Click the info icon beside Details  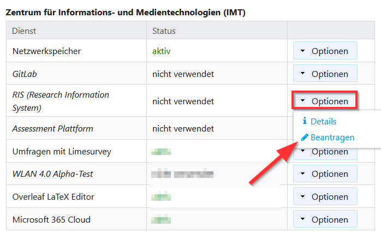[x=305, y=121]
